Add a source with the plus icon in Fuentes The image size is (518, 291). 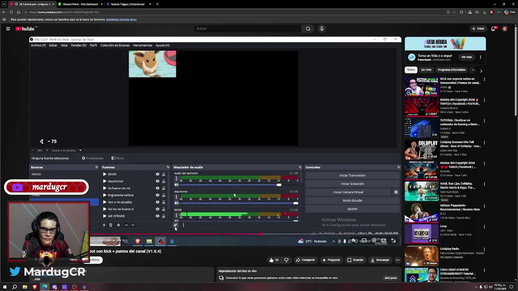104,225
